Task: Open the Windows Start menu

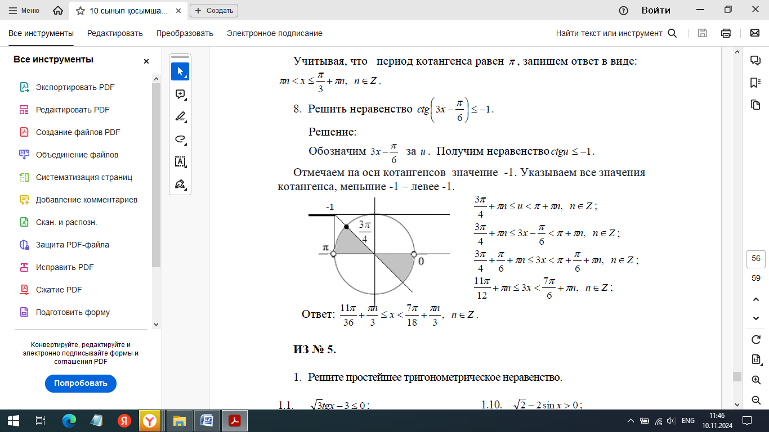Action: [x=14, y=420]
